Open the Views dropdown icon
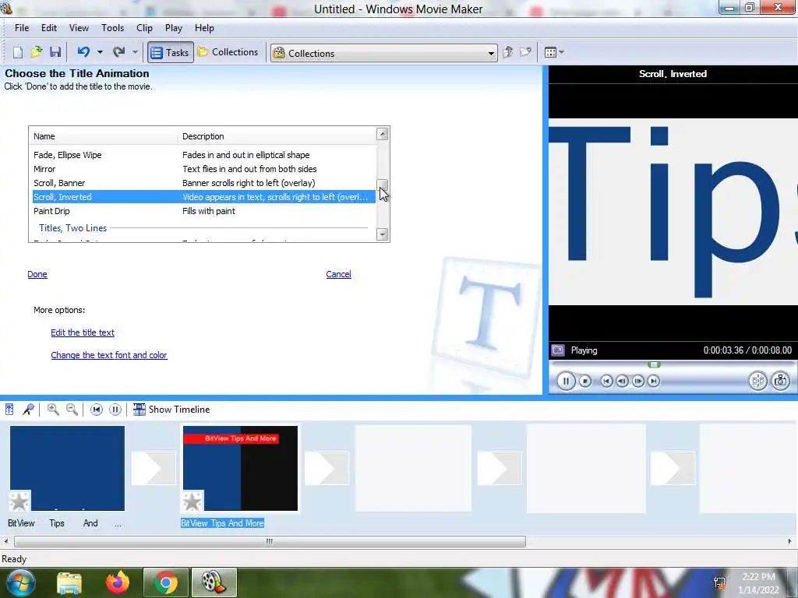Screen dimensions: 798x598 554,52
